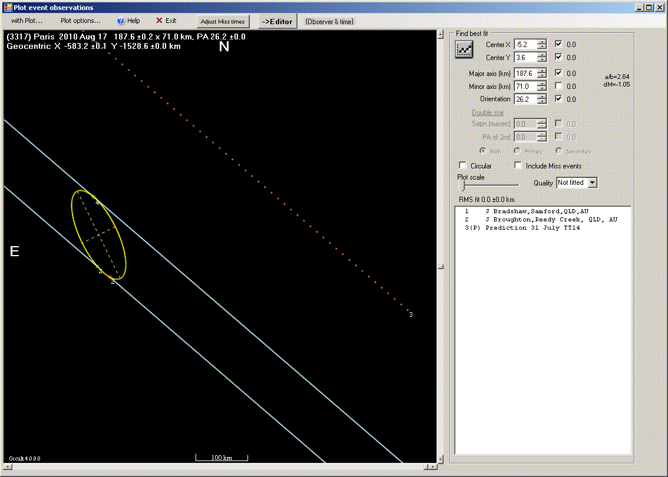Click plot horizontal scrollbar left arrow
Viewport: 668px width, 477px height.
coord(8,467)
